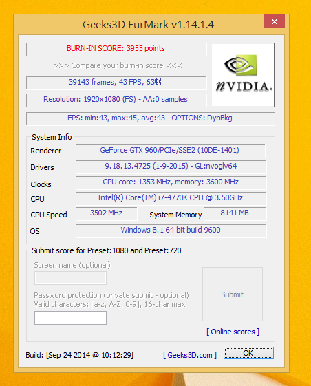The height and width of the screenshot is (386, 311).
Task: Close the FurMark window
Action: (274, 21)
